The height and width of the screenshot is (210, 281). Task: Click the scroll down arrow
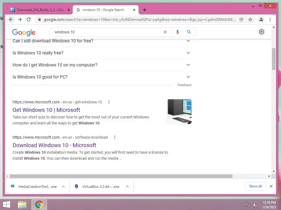[274, 171]
